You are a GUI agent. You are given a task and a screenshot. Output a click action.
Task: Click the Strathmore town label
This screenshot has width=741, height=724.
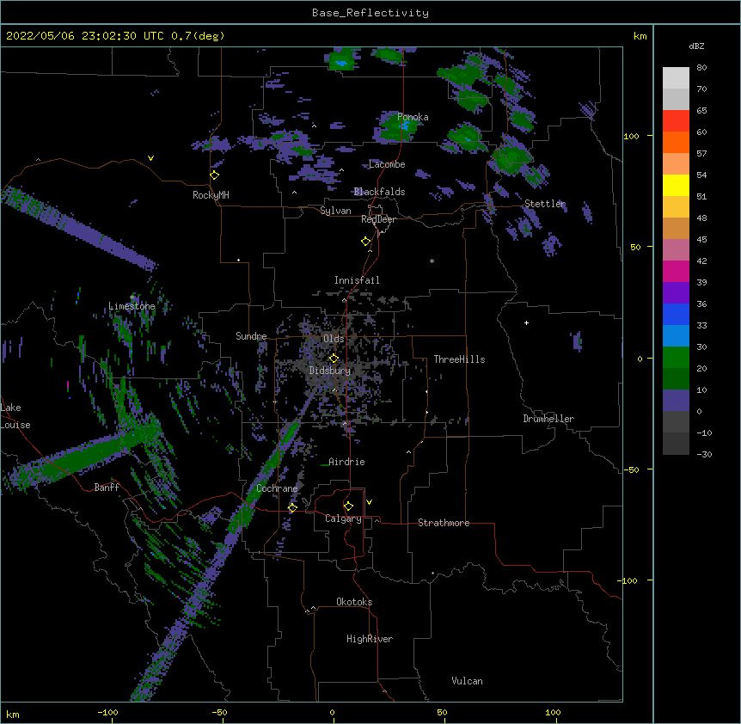coord(444,523)
